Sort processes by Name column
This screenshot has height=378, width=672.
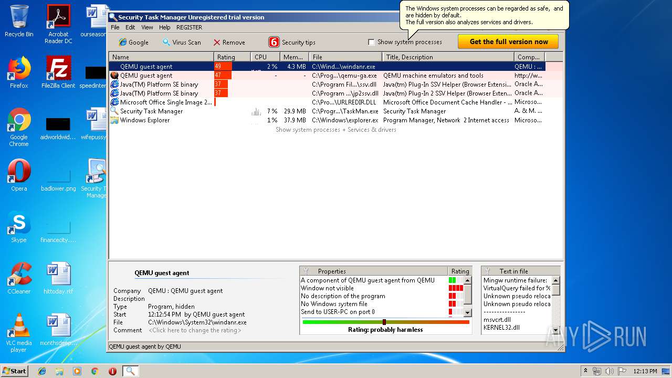pos(161,57)
